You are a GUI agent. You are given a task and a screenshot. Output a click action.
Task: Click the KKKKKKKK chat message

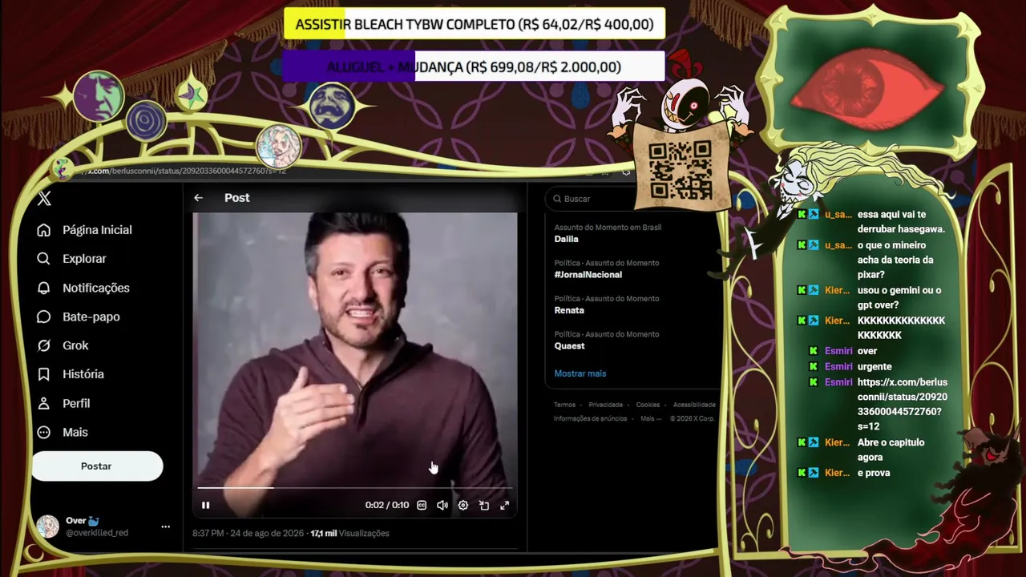[901, 328]
